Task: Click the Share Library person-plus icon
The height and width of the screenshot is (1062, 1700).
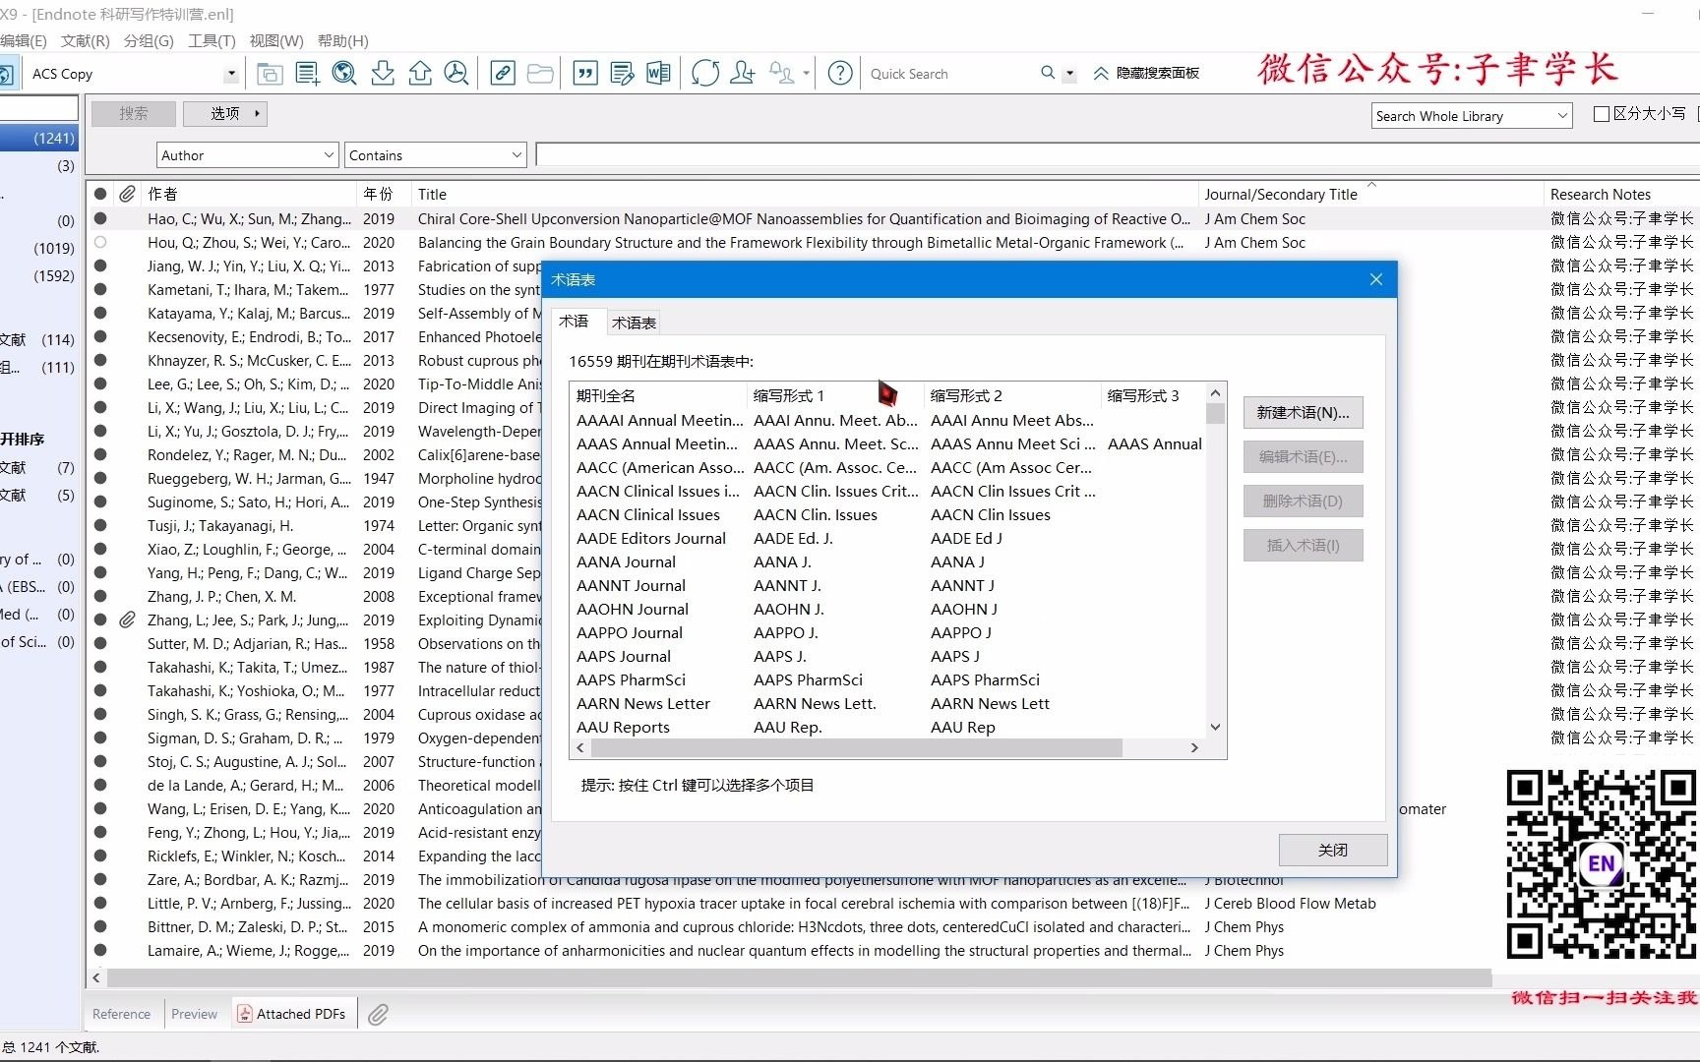Action: (x=743, y=74)
